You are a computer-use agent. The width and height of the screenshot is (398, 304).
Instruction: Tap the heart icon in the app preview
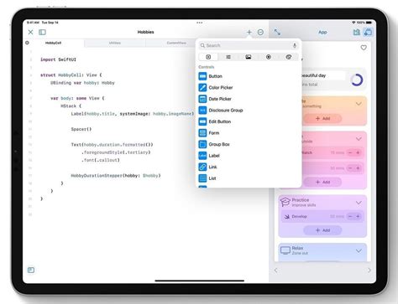pos(364,48)
